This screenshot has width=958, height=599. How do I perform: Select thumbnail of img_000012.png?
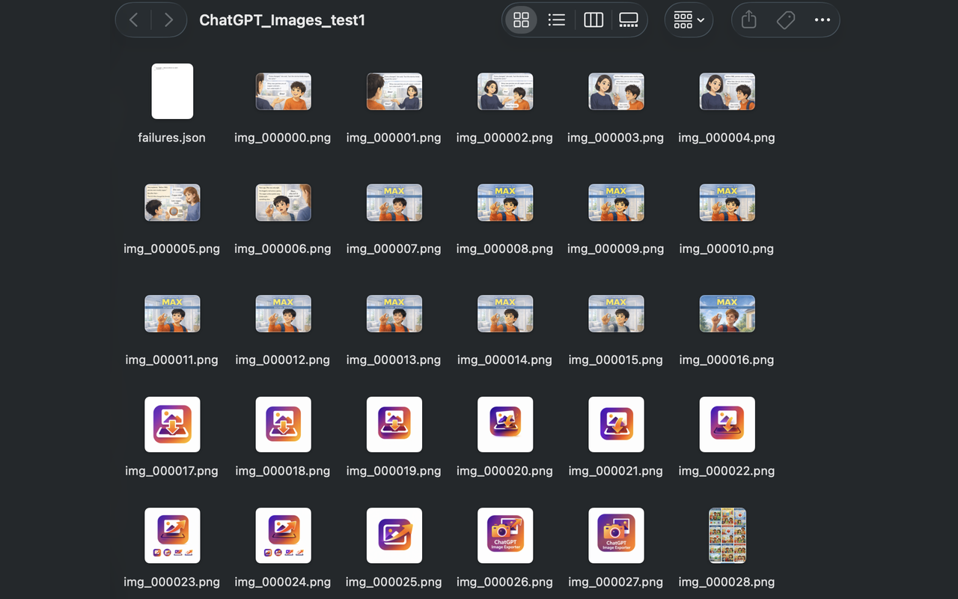(283, 314)
